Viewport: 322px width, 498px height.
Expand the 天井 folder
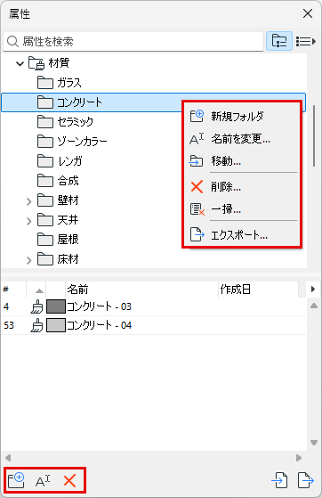pos(28,221)
